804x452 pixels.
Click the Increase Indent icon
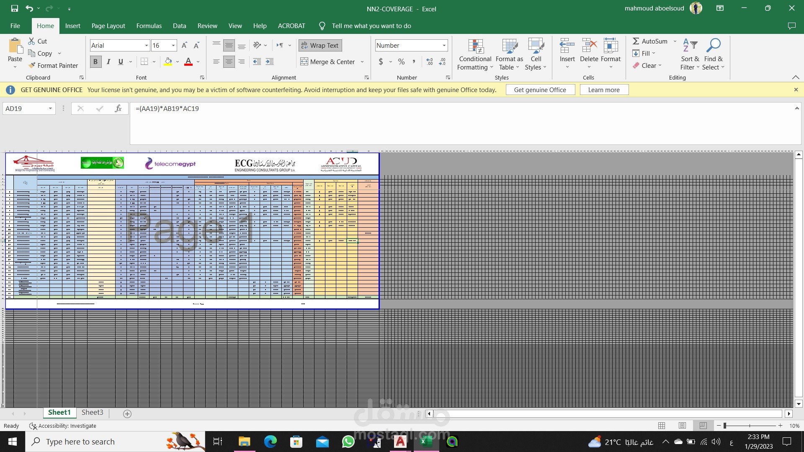pyautogui.click(x=270, y=62)
